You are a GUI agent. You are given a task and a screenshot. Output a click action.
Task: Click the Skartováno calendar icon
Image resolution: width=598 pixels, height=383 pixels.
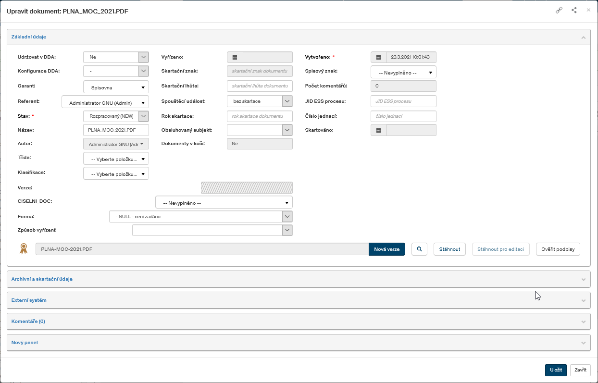pyautogui.click(x=378, y=130)
